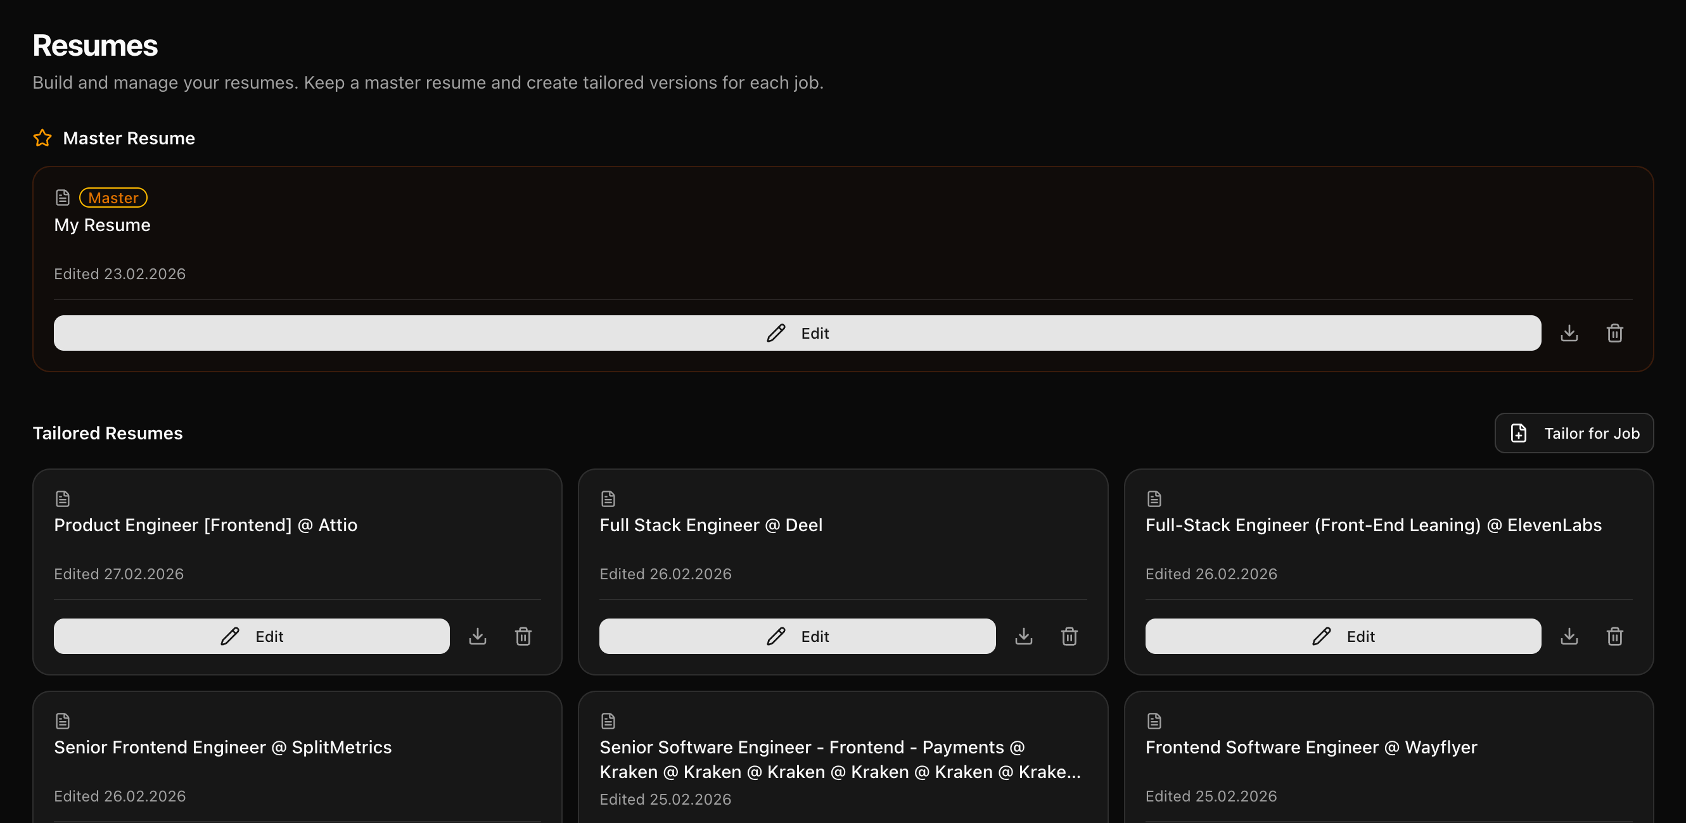Delete the Attio tailored resume
This screenshot has width=1686, height=823.
(x=523, y=636)
